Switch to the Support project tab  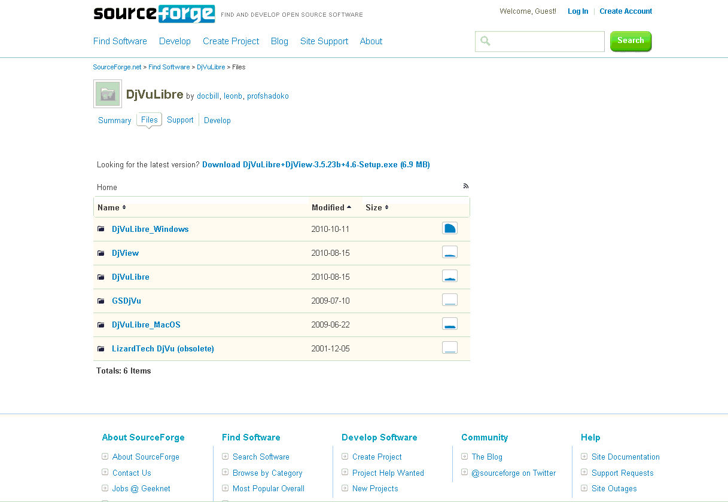click(x=180, y=120)
